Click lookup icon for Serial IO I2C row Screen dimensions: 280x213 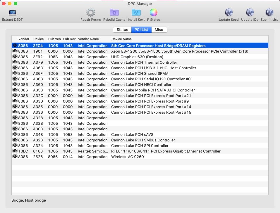(x=15, y=79)
